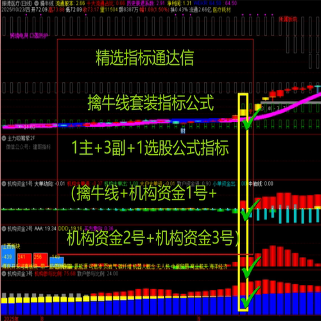Click the 微信公众号 text under 主力吸筹紫2F

tap(28, 147)
